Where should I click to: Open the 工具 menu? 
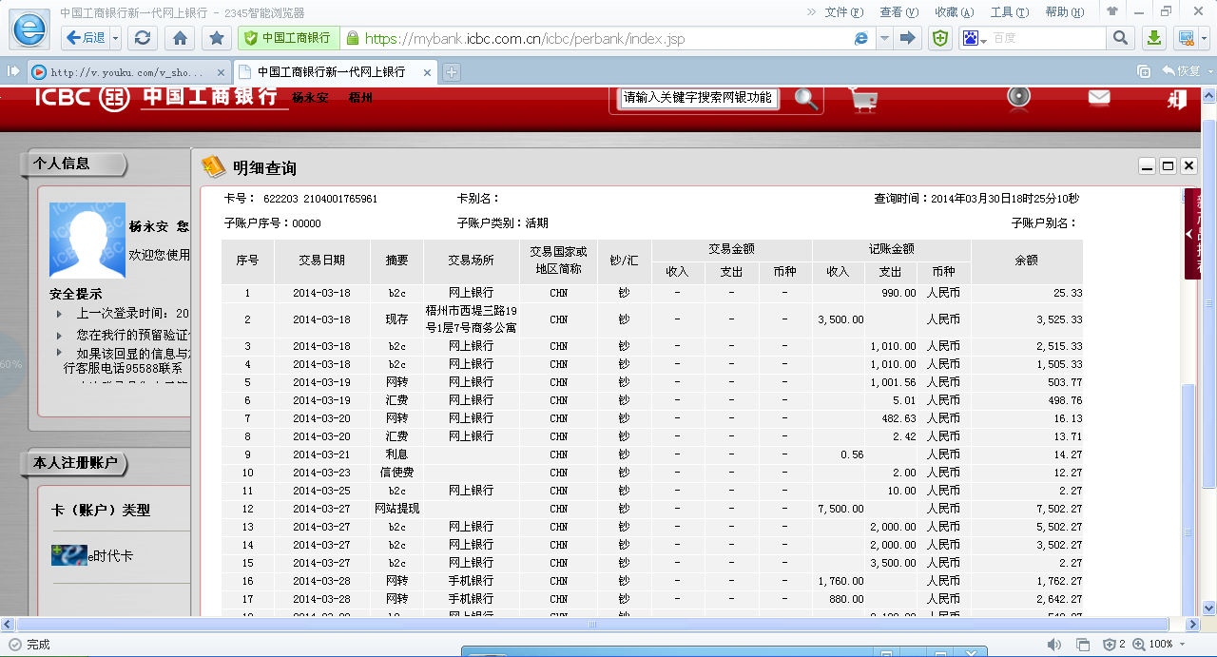(1008, 12)
